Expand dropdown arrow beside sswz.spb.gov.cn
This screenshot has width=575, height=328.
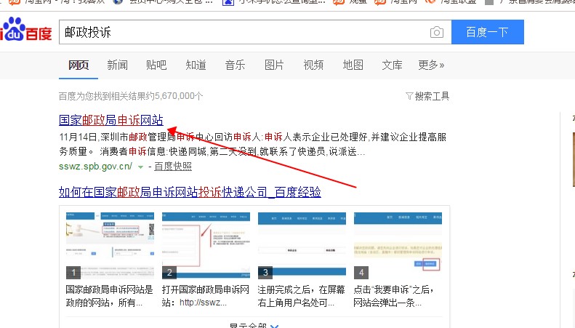point(140,167)
